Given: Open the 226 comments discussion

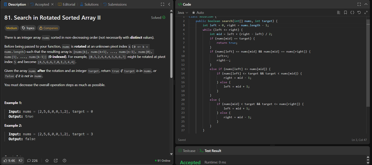Looking at the screenshot, I should [33, 161].
